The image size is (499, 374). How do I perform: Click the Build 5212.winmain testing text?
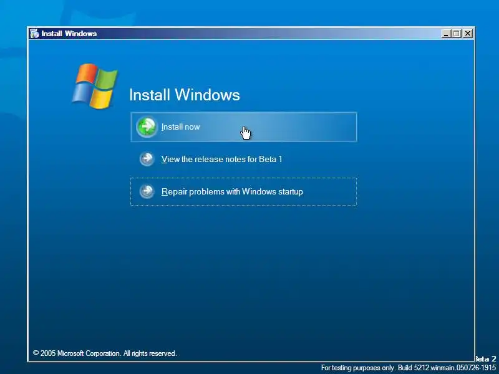point(409,368)
